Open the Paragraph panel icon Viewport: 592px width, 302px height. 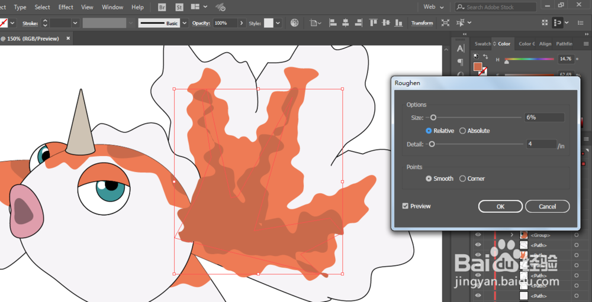(460, 61)
